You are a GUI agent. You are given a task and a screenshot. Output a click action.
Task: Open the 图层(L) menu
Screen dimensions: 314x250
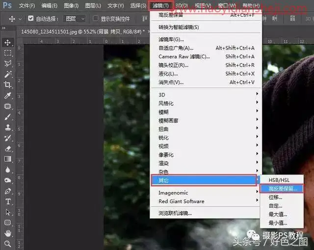coord(93,5)
